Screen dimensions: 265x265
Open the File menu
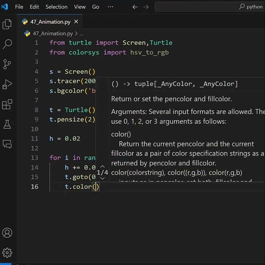coord(19,7)
